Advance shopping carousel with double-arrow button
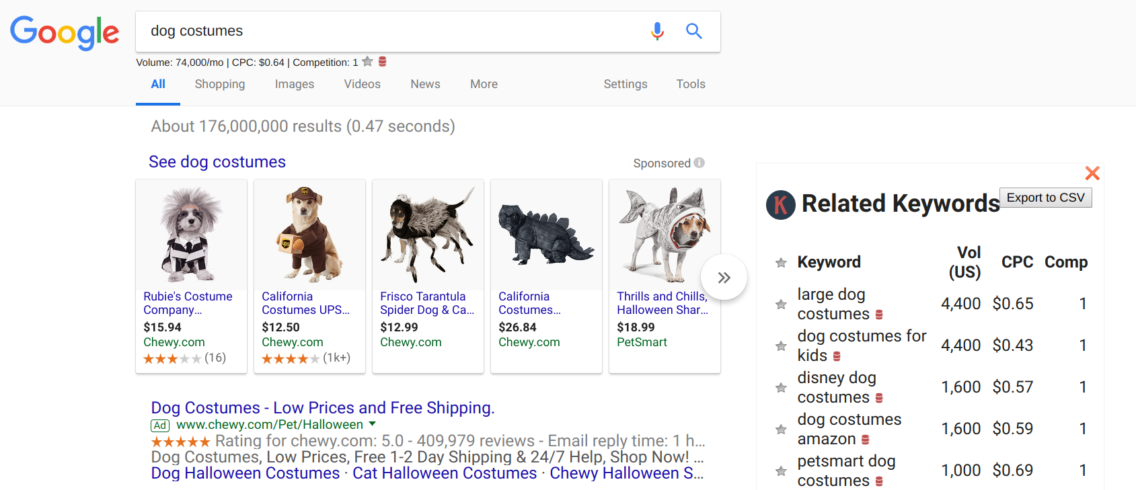This screenshot has width=1136, height=490. click(724, 278)
